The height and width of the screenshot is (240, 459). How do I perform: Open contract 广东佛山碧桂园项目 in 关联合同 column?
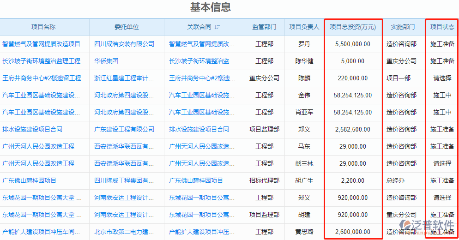[x=196, y=180]
